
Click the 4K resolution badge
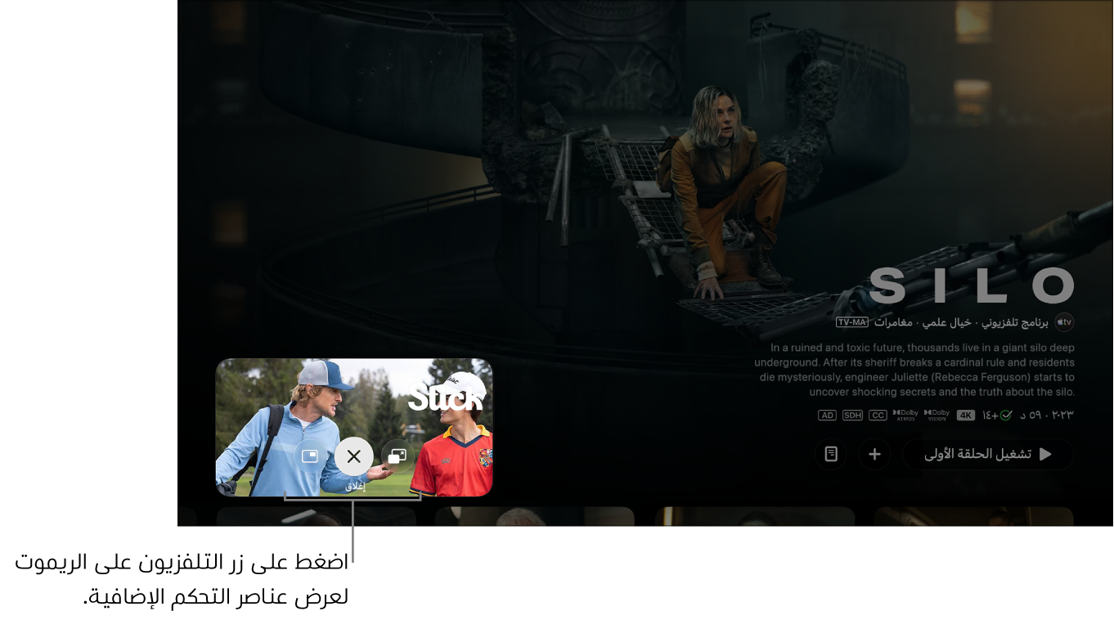click(966, 416)
